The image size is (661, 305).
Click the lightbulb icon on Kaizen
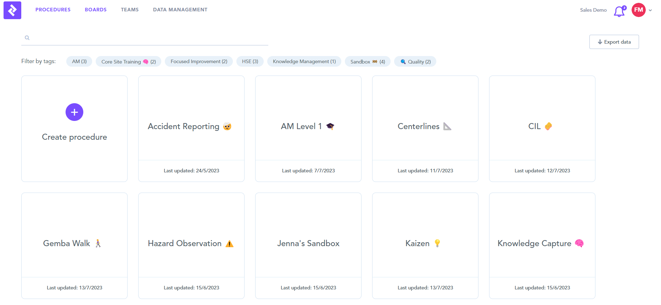(x=437, y=243)
